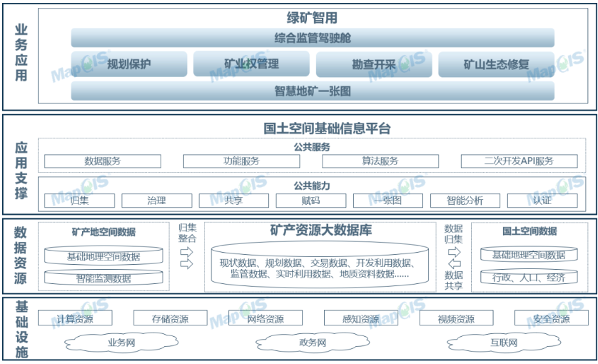The width and height of the screenshot is (598, 364).
Task: Select the 矿产资源大数据库 heading
Action: 320,230
